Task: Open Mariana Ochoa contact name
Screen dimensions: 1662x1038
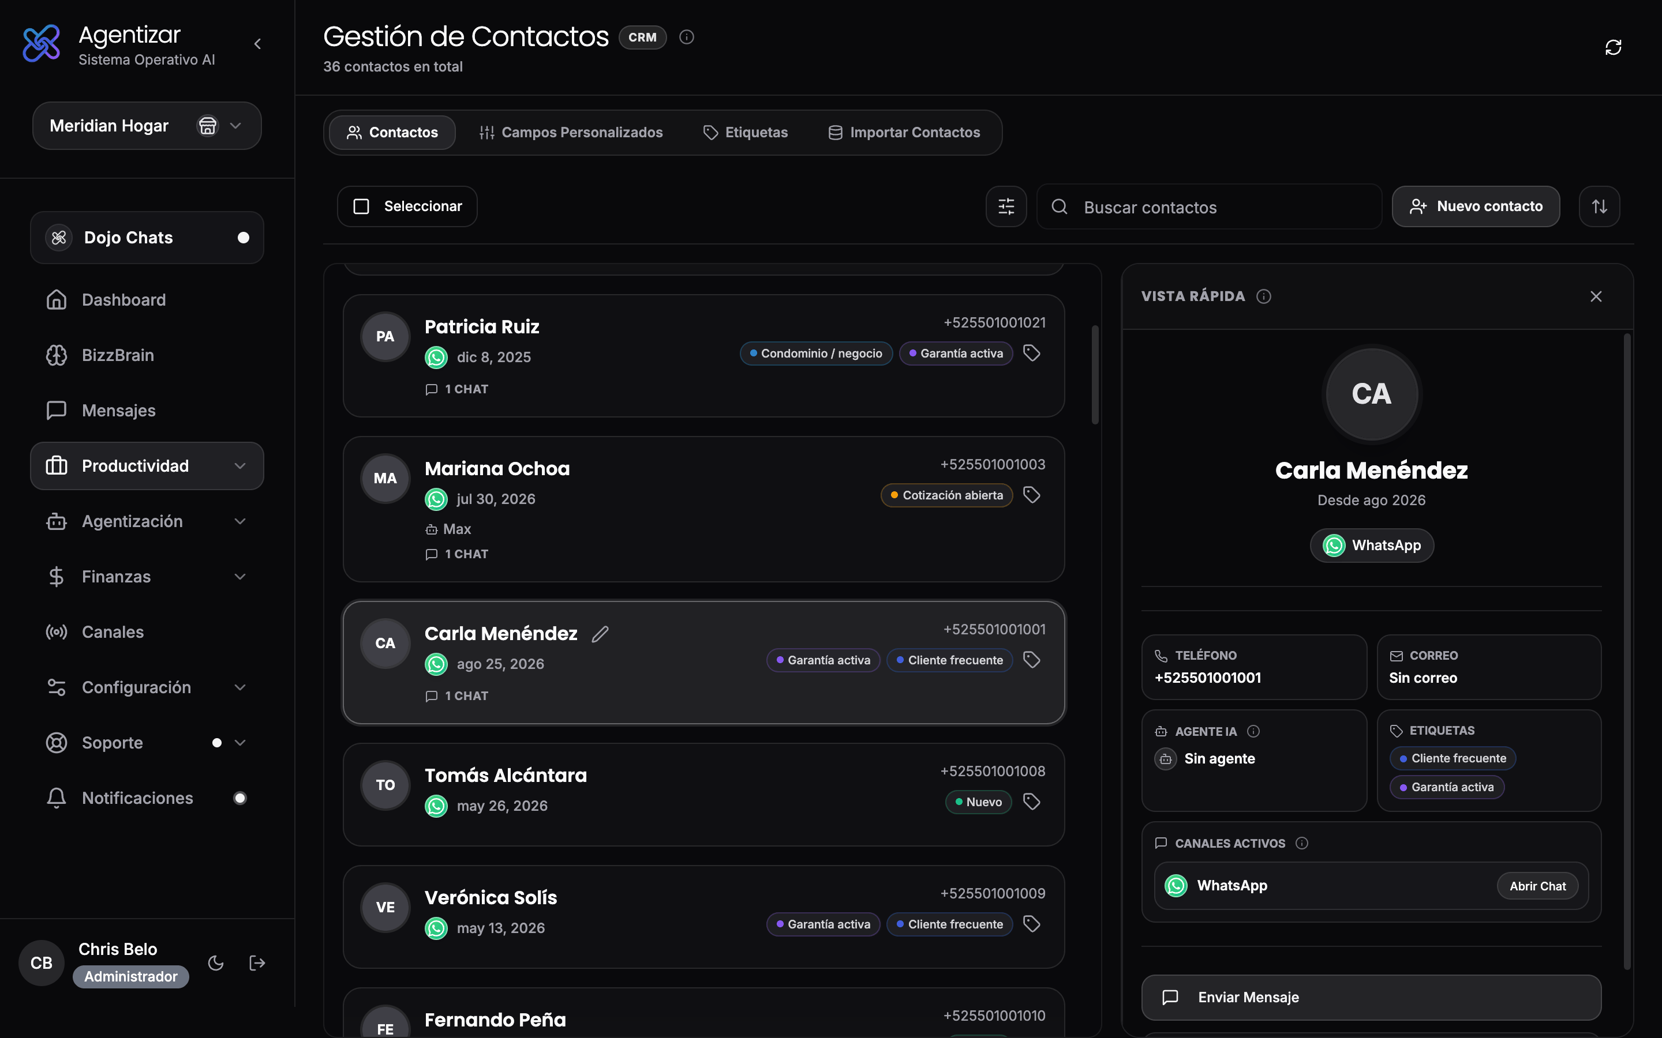Action: click(x=497, y=469)
